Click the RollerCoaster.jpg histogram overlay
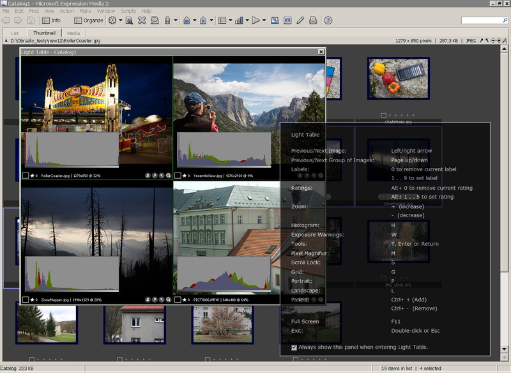 point(72,149)
